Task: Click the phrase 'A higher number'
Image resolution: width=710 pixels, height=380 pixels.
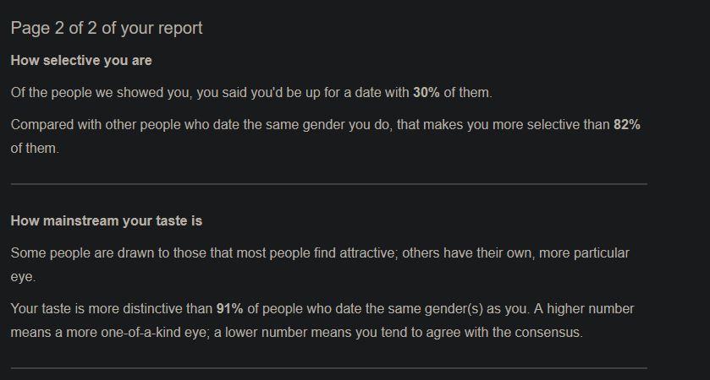Action: tap(584, 309)
